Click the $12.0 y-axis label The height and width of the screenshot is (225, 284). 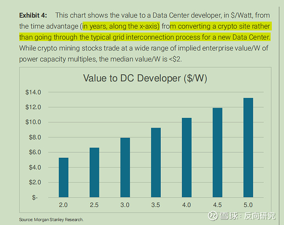(33, 107)
